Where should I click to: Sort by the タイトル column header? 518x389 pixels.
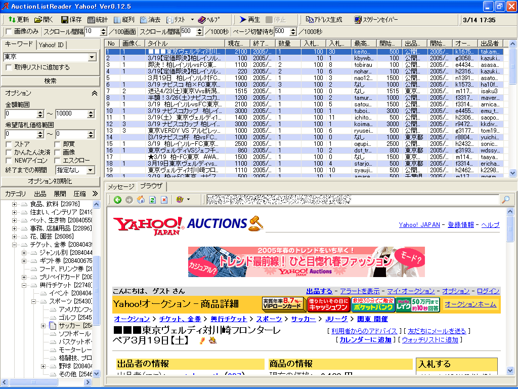tap(185, 44)
